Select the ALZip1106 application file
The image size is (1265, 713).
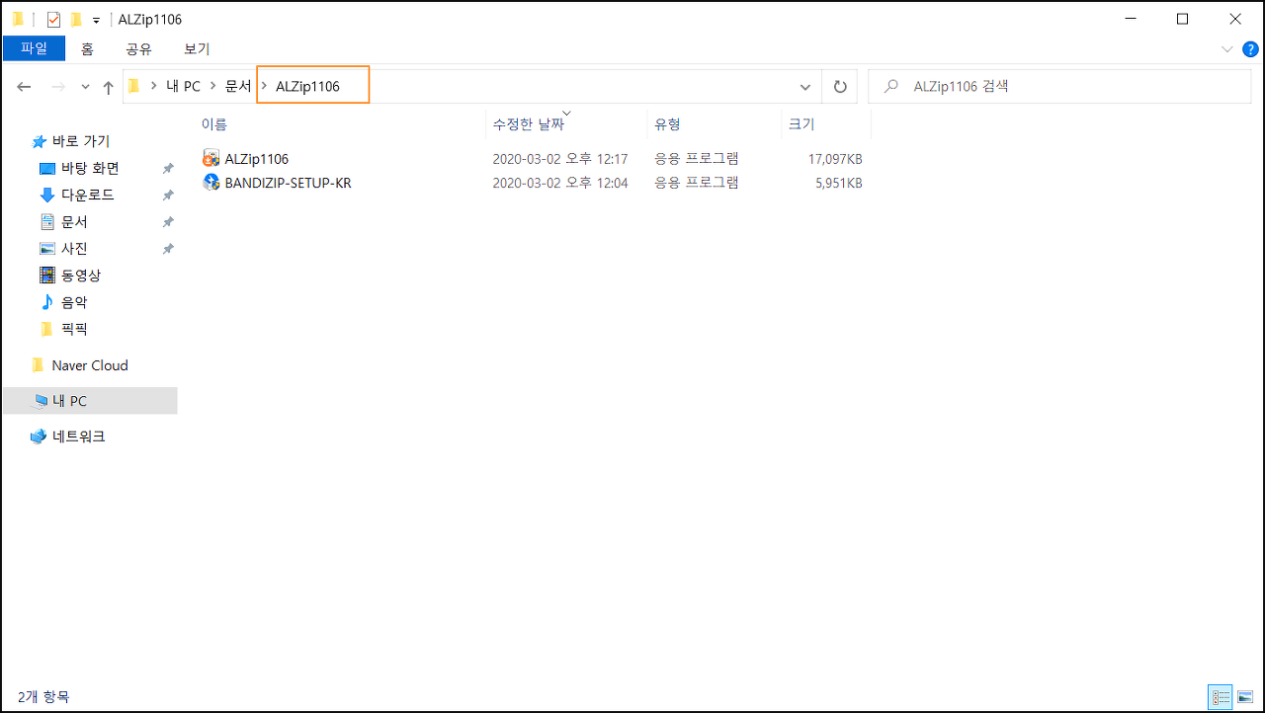256,158
